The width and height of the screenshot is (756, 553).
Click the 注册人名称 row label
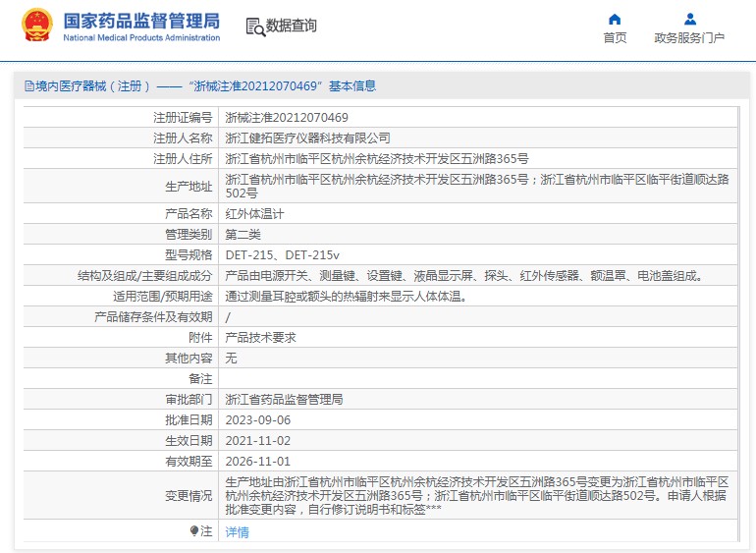tap(183, 138)
